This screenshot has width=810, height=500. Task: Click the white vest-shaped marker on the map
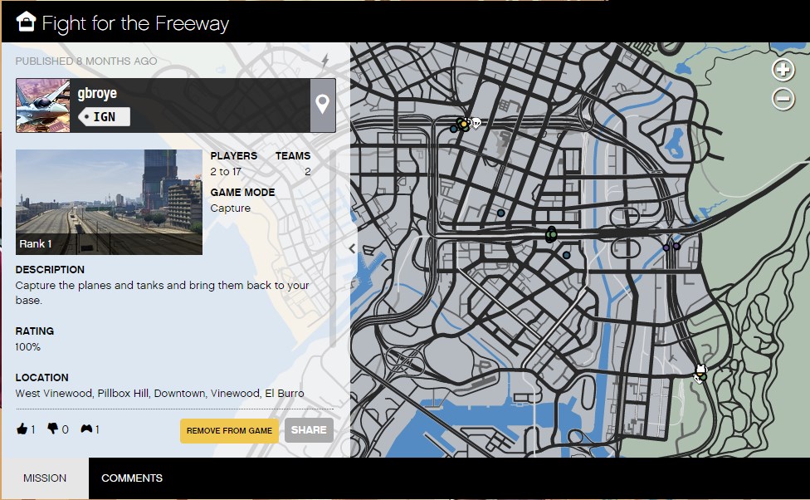pos(701,369)
